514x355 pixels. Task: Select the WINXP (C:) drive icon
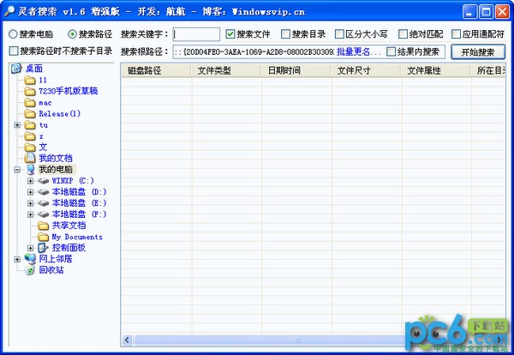coord(43,181)
